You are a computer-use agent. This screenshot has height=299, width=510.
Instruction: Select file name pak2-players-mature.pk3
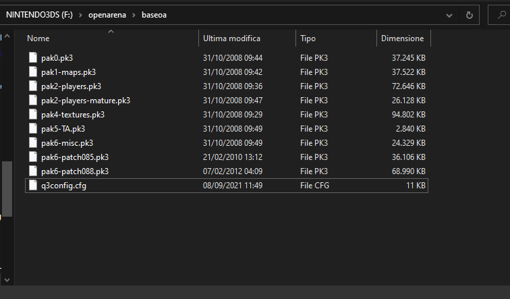coord(86,101)
